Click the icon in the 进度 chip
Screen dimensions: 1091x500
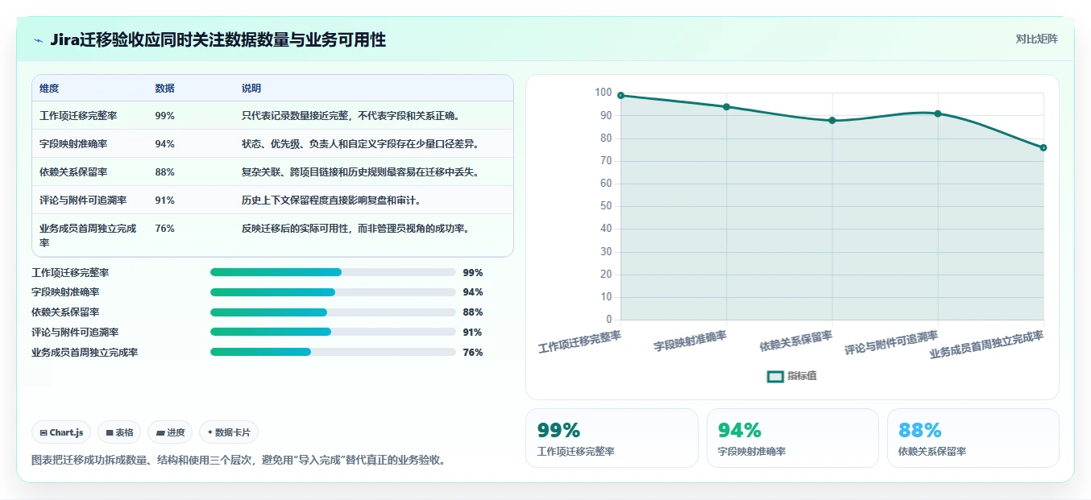(x=161, y=432)
